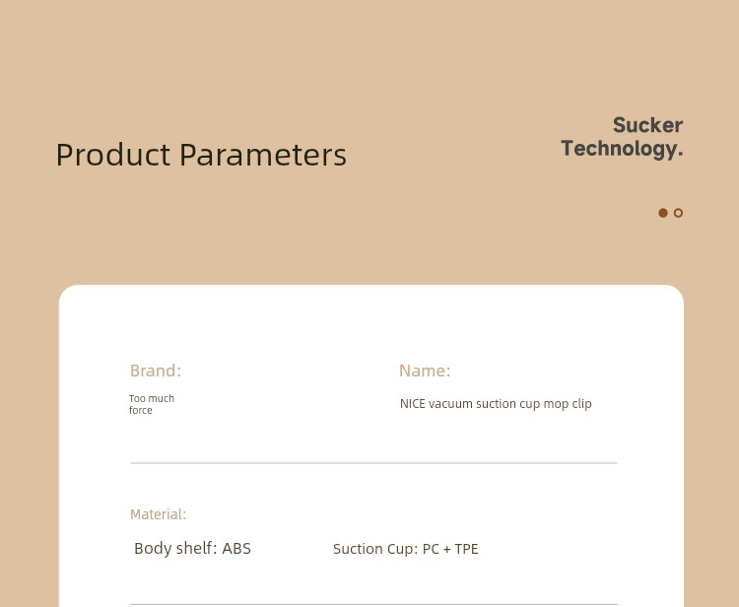This screenshot has width=739, height=607.
Task: Switch to the hollow pagination dot
Action: click(x=678, y=213)
